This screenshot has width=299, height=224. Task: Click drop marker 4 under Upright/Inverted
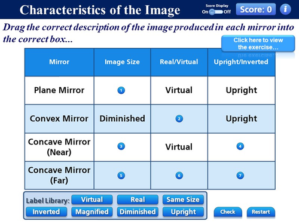(x=240, y=146)
